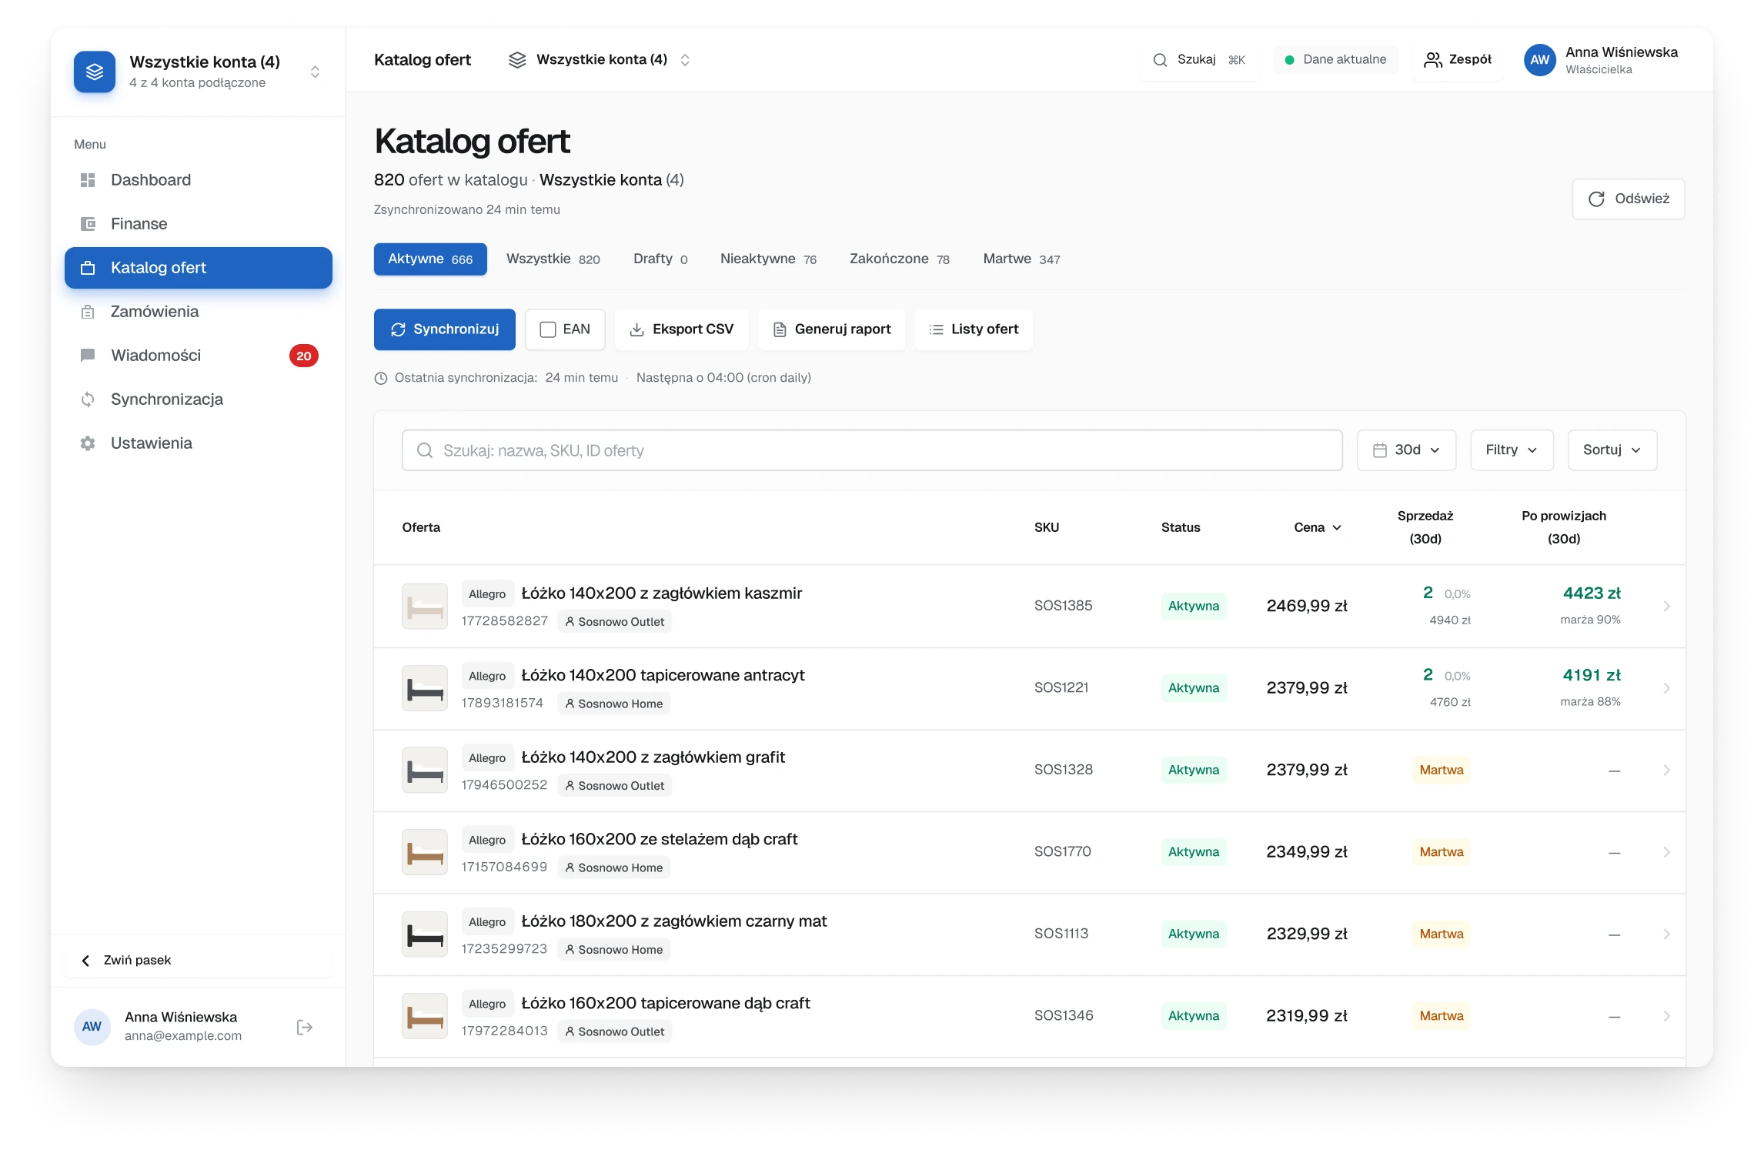Go to Zamówienia in the sidebar

pos(198,312)
